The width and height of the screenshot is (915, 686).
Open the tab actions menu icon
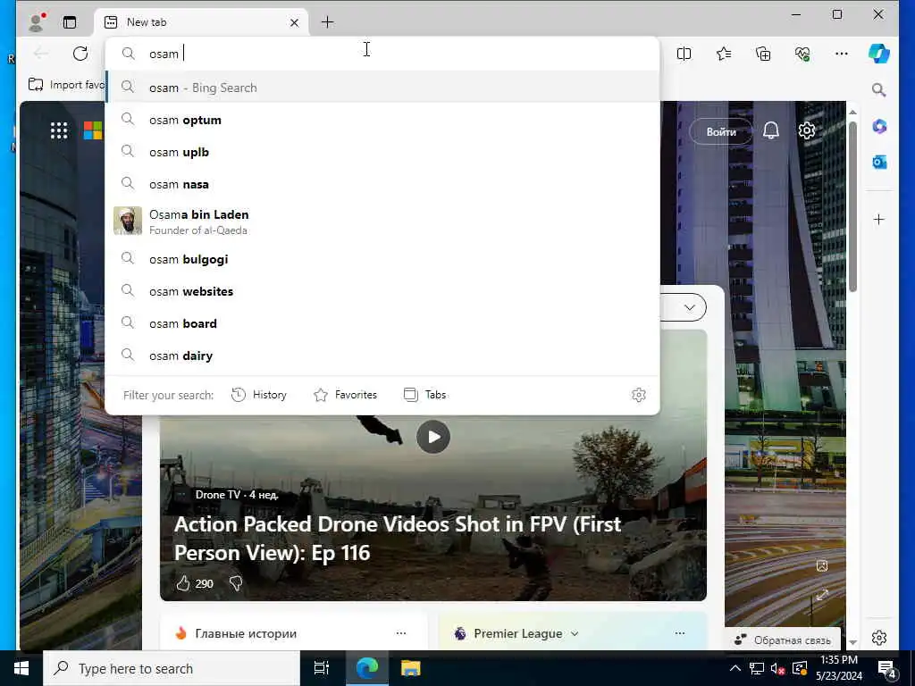click(70, 22)
